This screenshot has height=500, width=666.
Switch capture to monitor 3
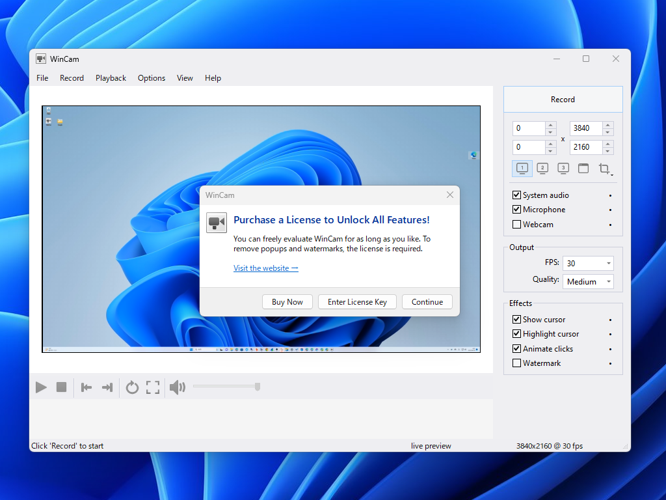[563, 168]
